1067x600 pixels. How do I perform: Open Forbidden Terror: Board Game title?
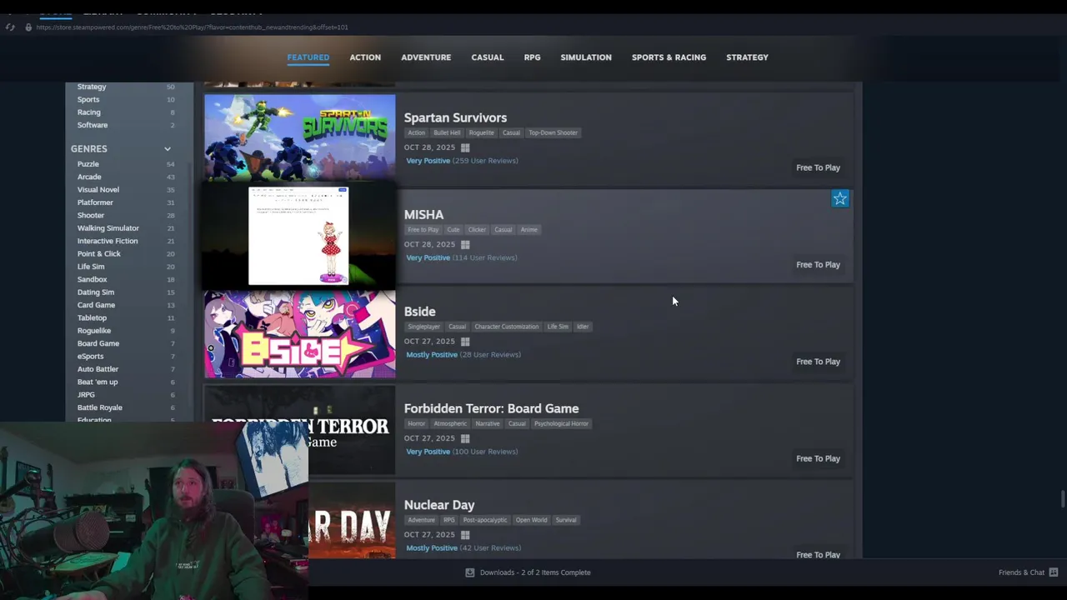(x=491, y=408)
